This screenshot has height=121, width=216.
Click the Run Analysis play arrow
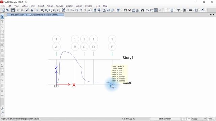click(37, 10)
